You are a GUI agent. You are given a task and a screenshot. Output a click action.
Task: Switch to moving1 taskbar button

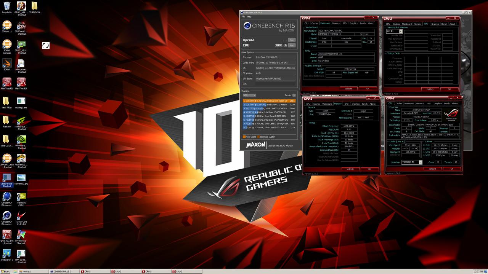point(34,271)
